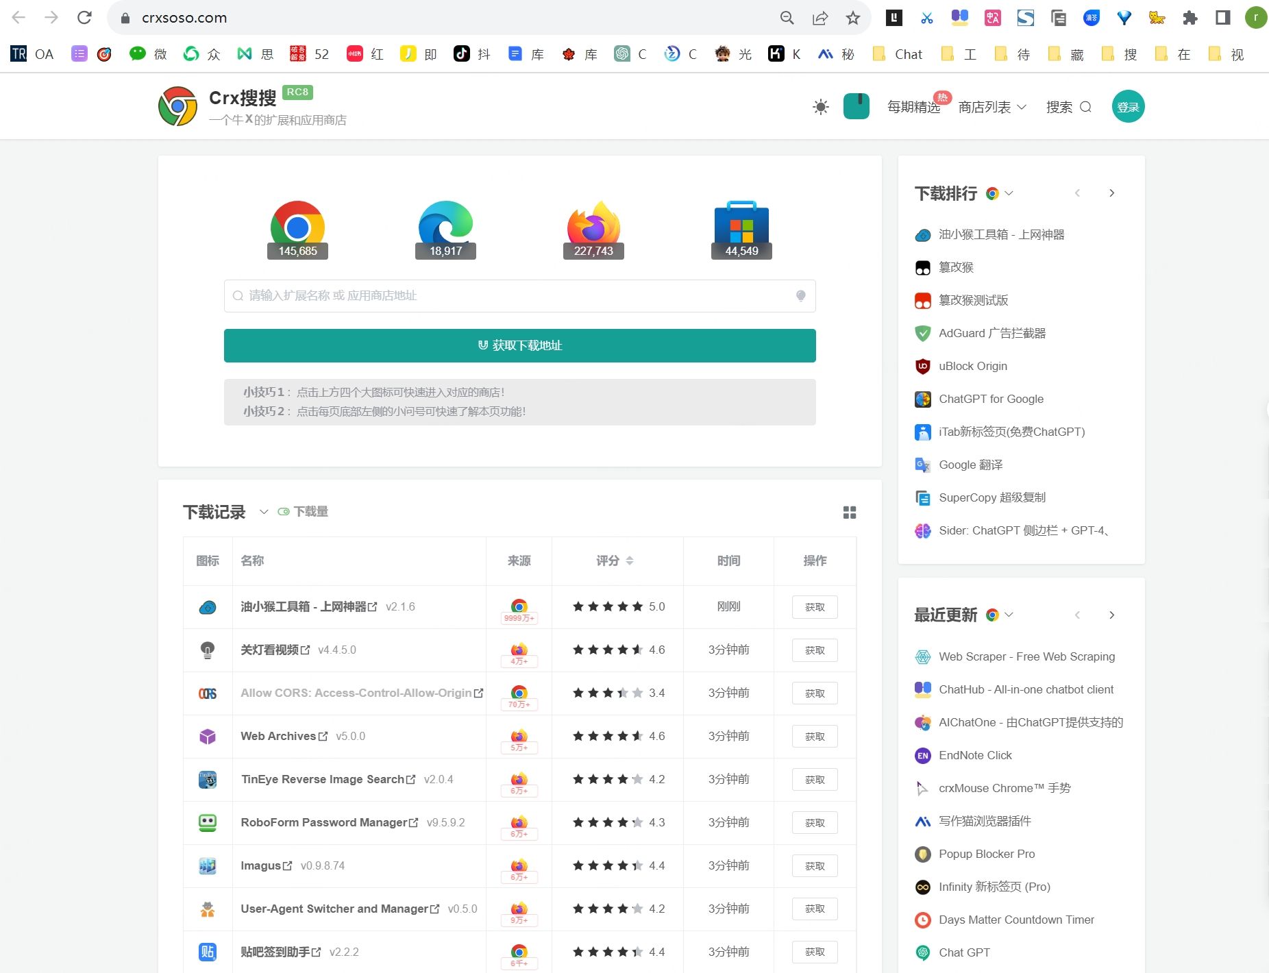The image size is (1269, 973).
Task: Click the grid view icon in download records
Action: (x=850, y=513)
